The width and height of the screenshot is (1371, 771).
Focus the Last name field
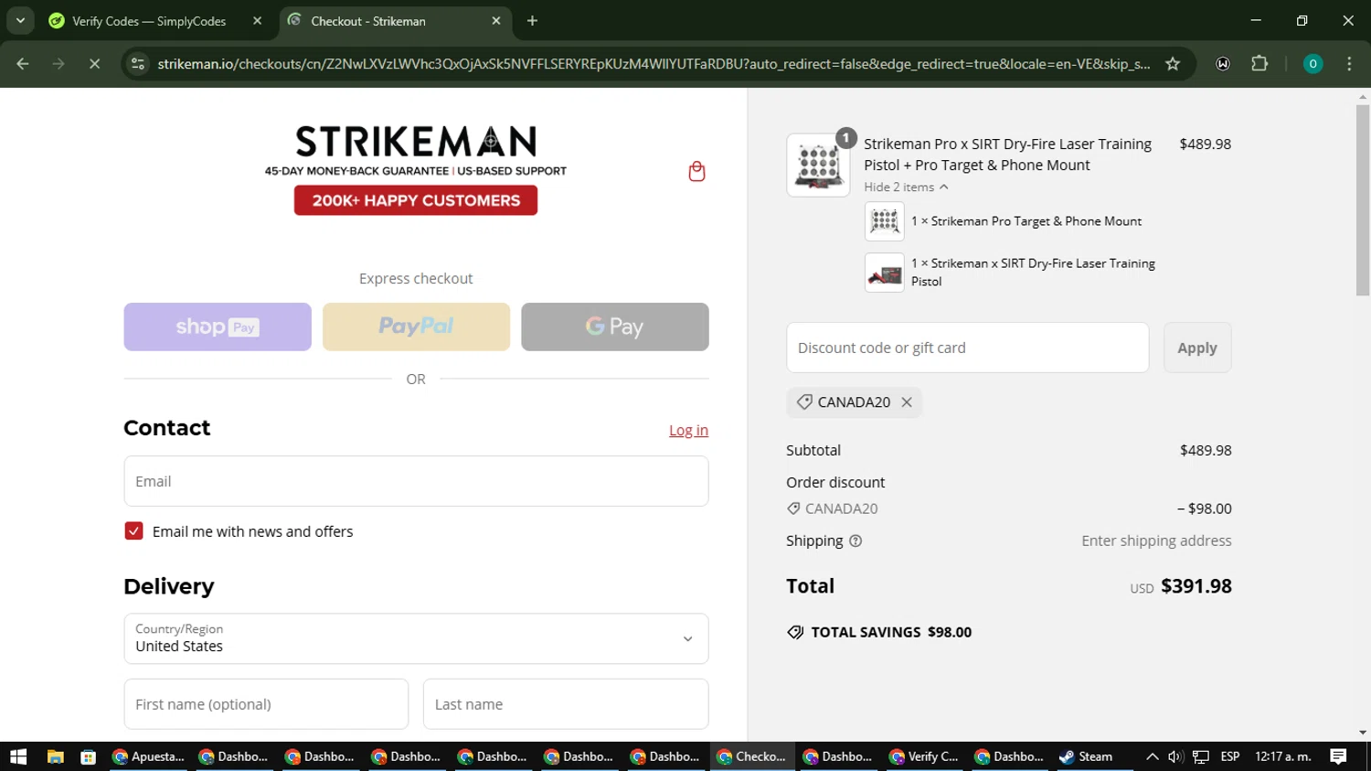(x=566, y=704)
